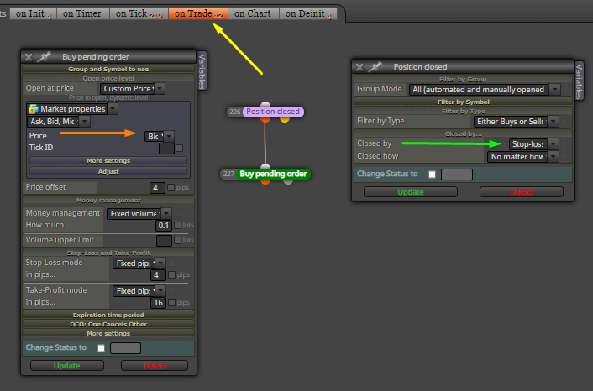Toggle the Volume upper limit lots checkbox
593x391 pixels.
pos(177,241)
